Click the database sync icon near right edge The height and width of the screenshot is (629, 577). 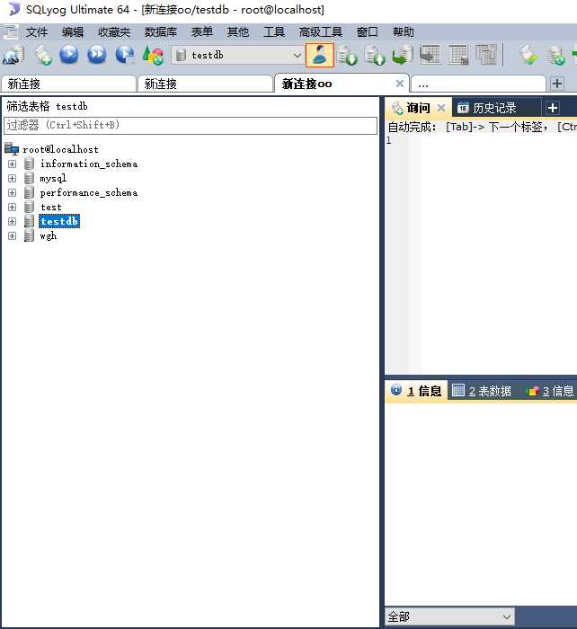556,55
